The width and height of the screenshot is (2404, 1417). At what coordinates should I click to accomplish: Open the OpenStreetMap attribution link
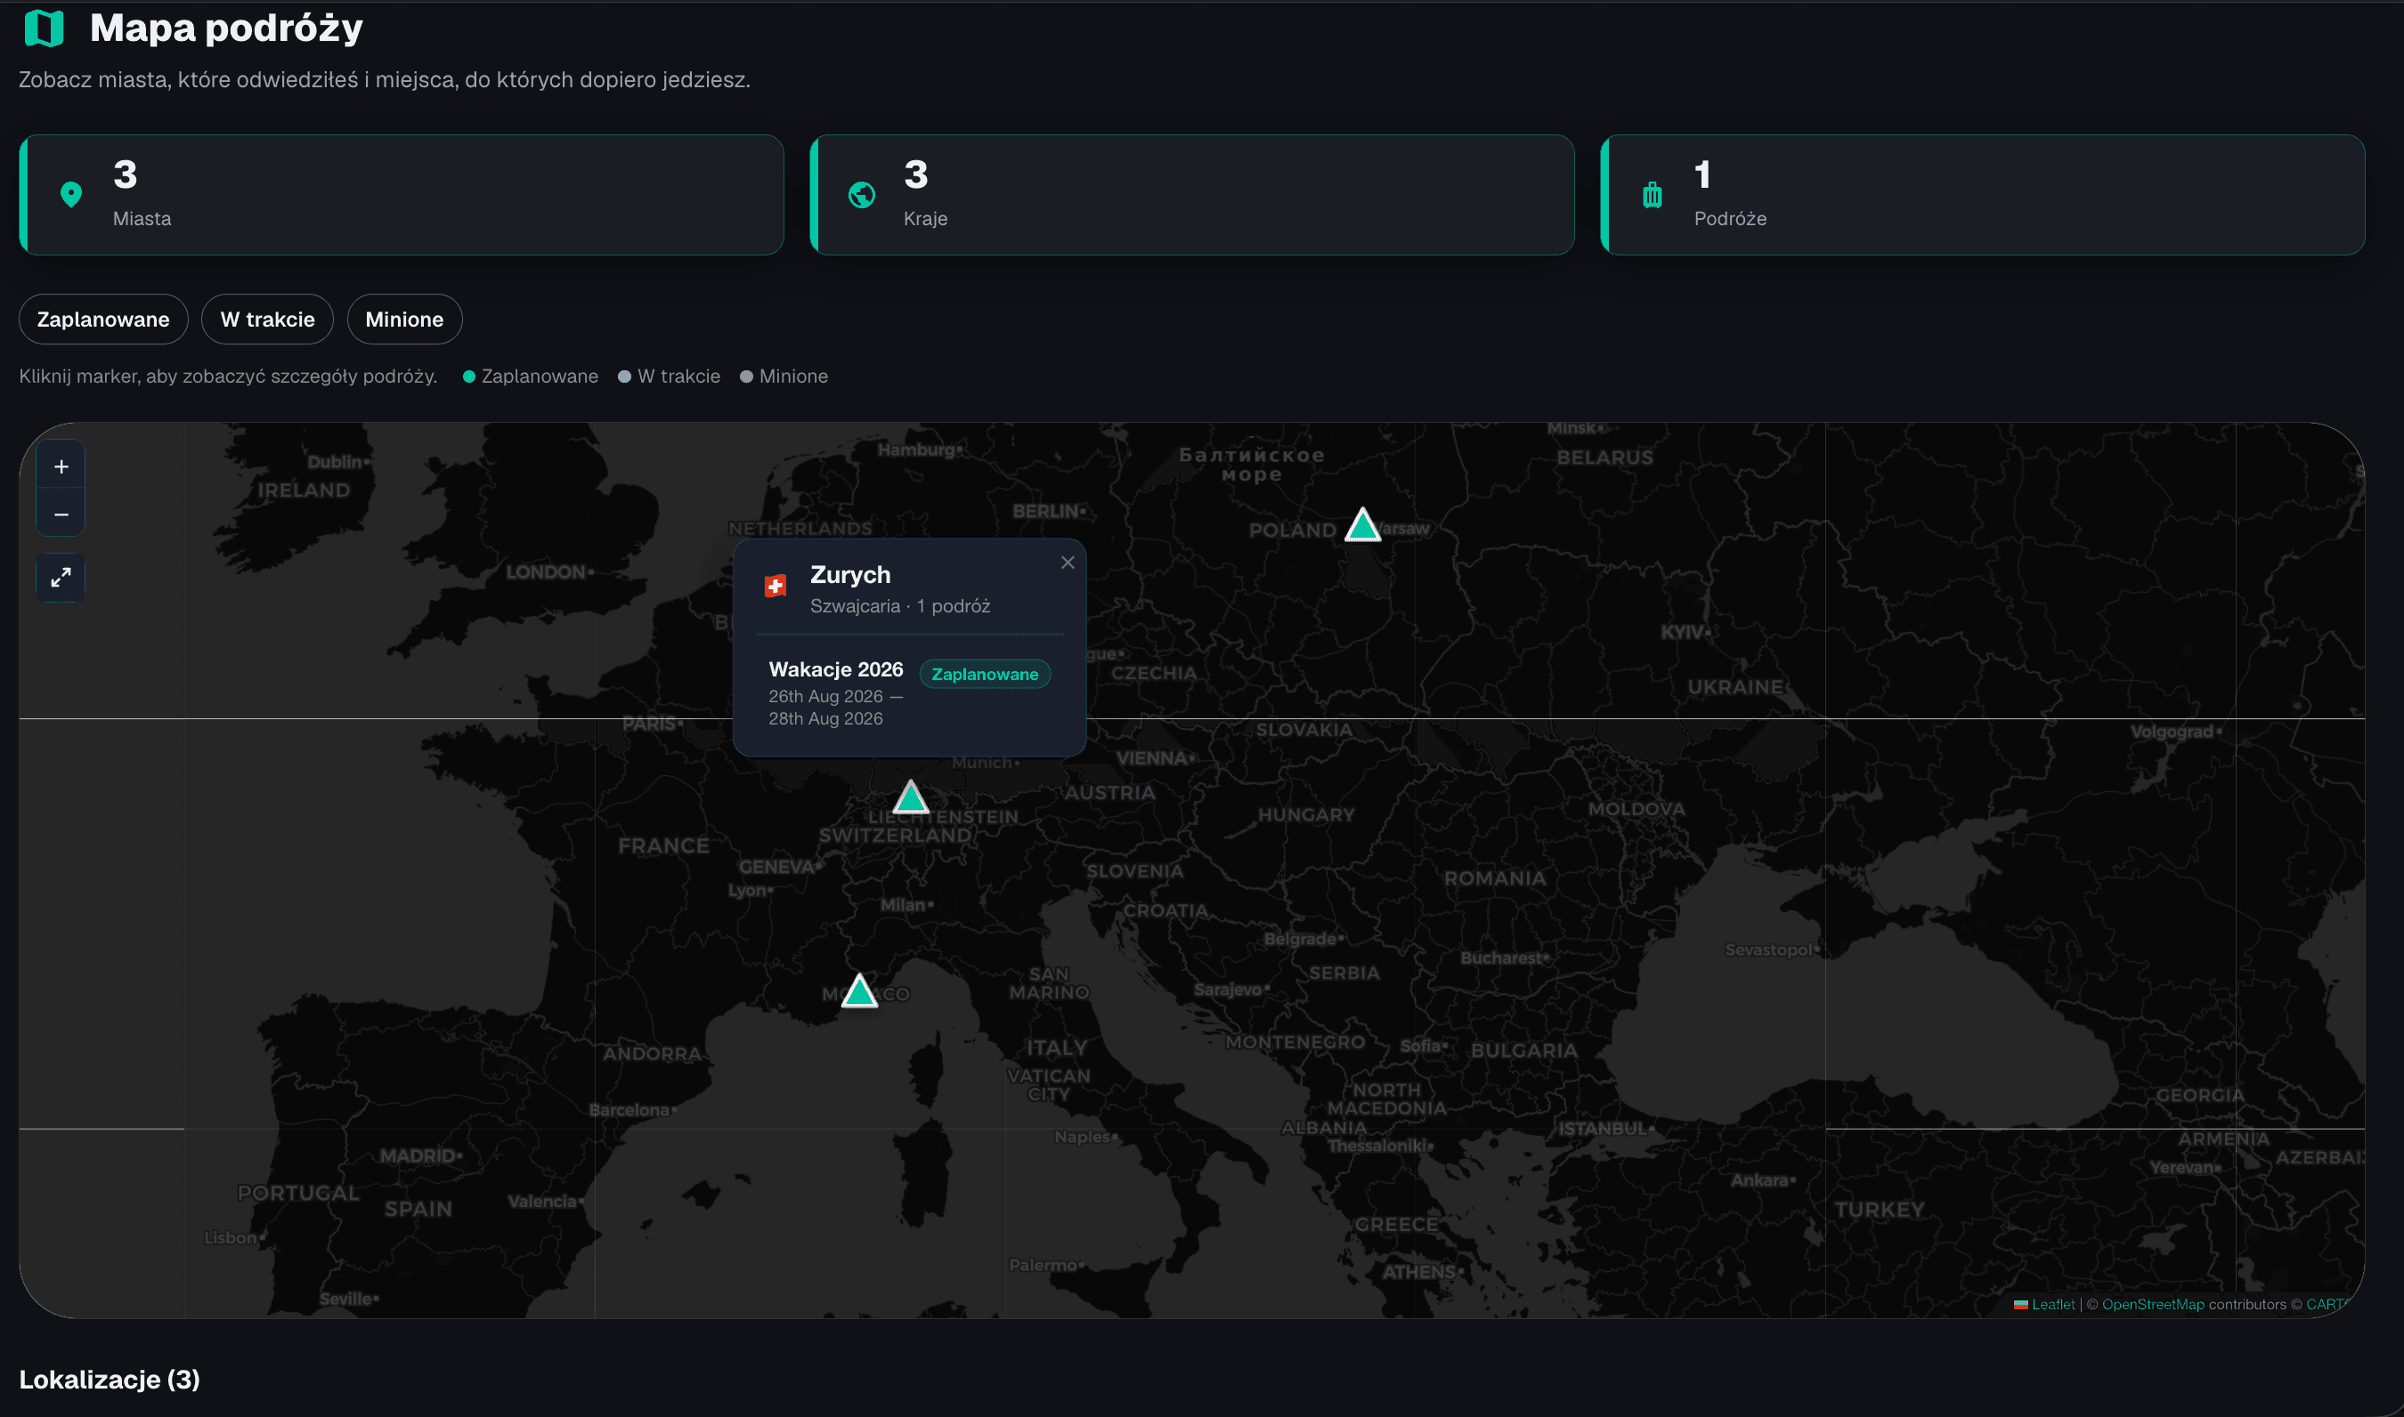pyautogui.click(x=2153, y=1304)
